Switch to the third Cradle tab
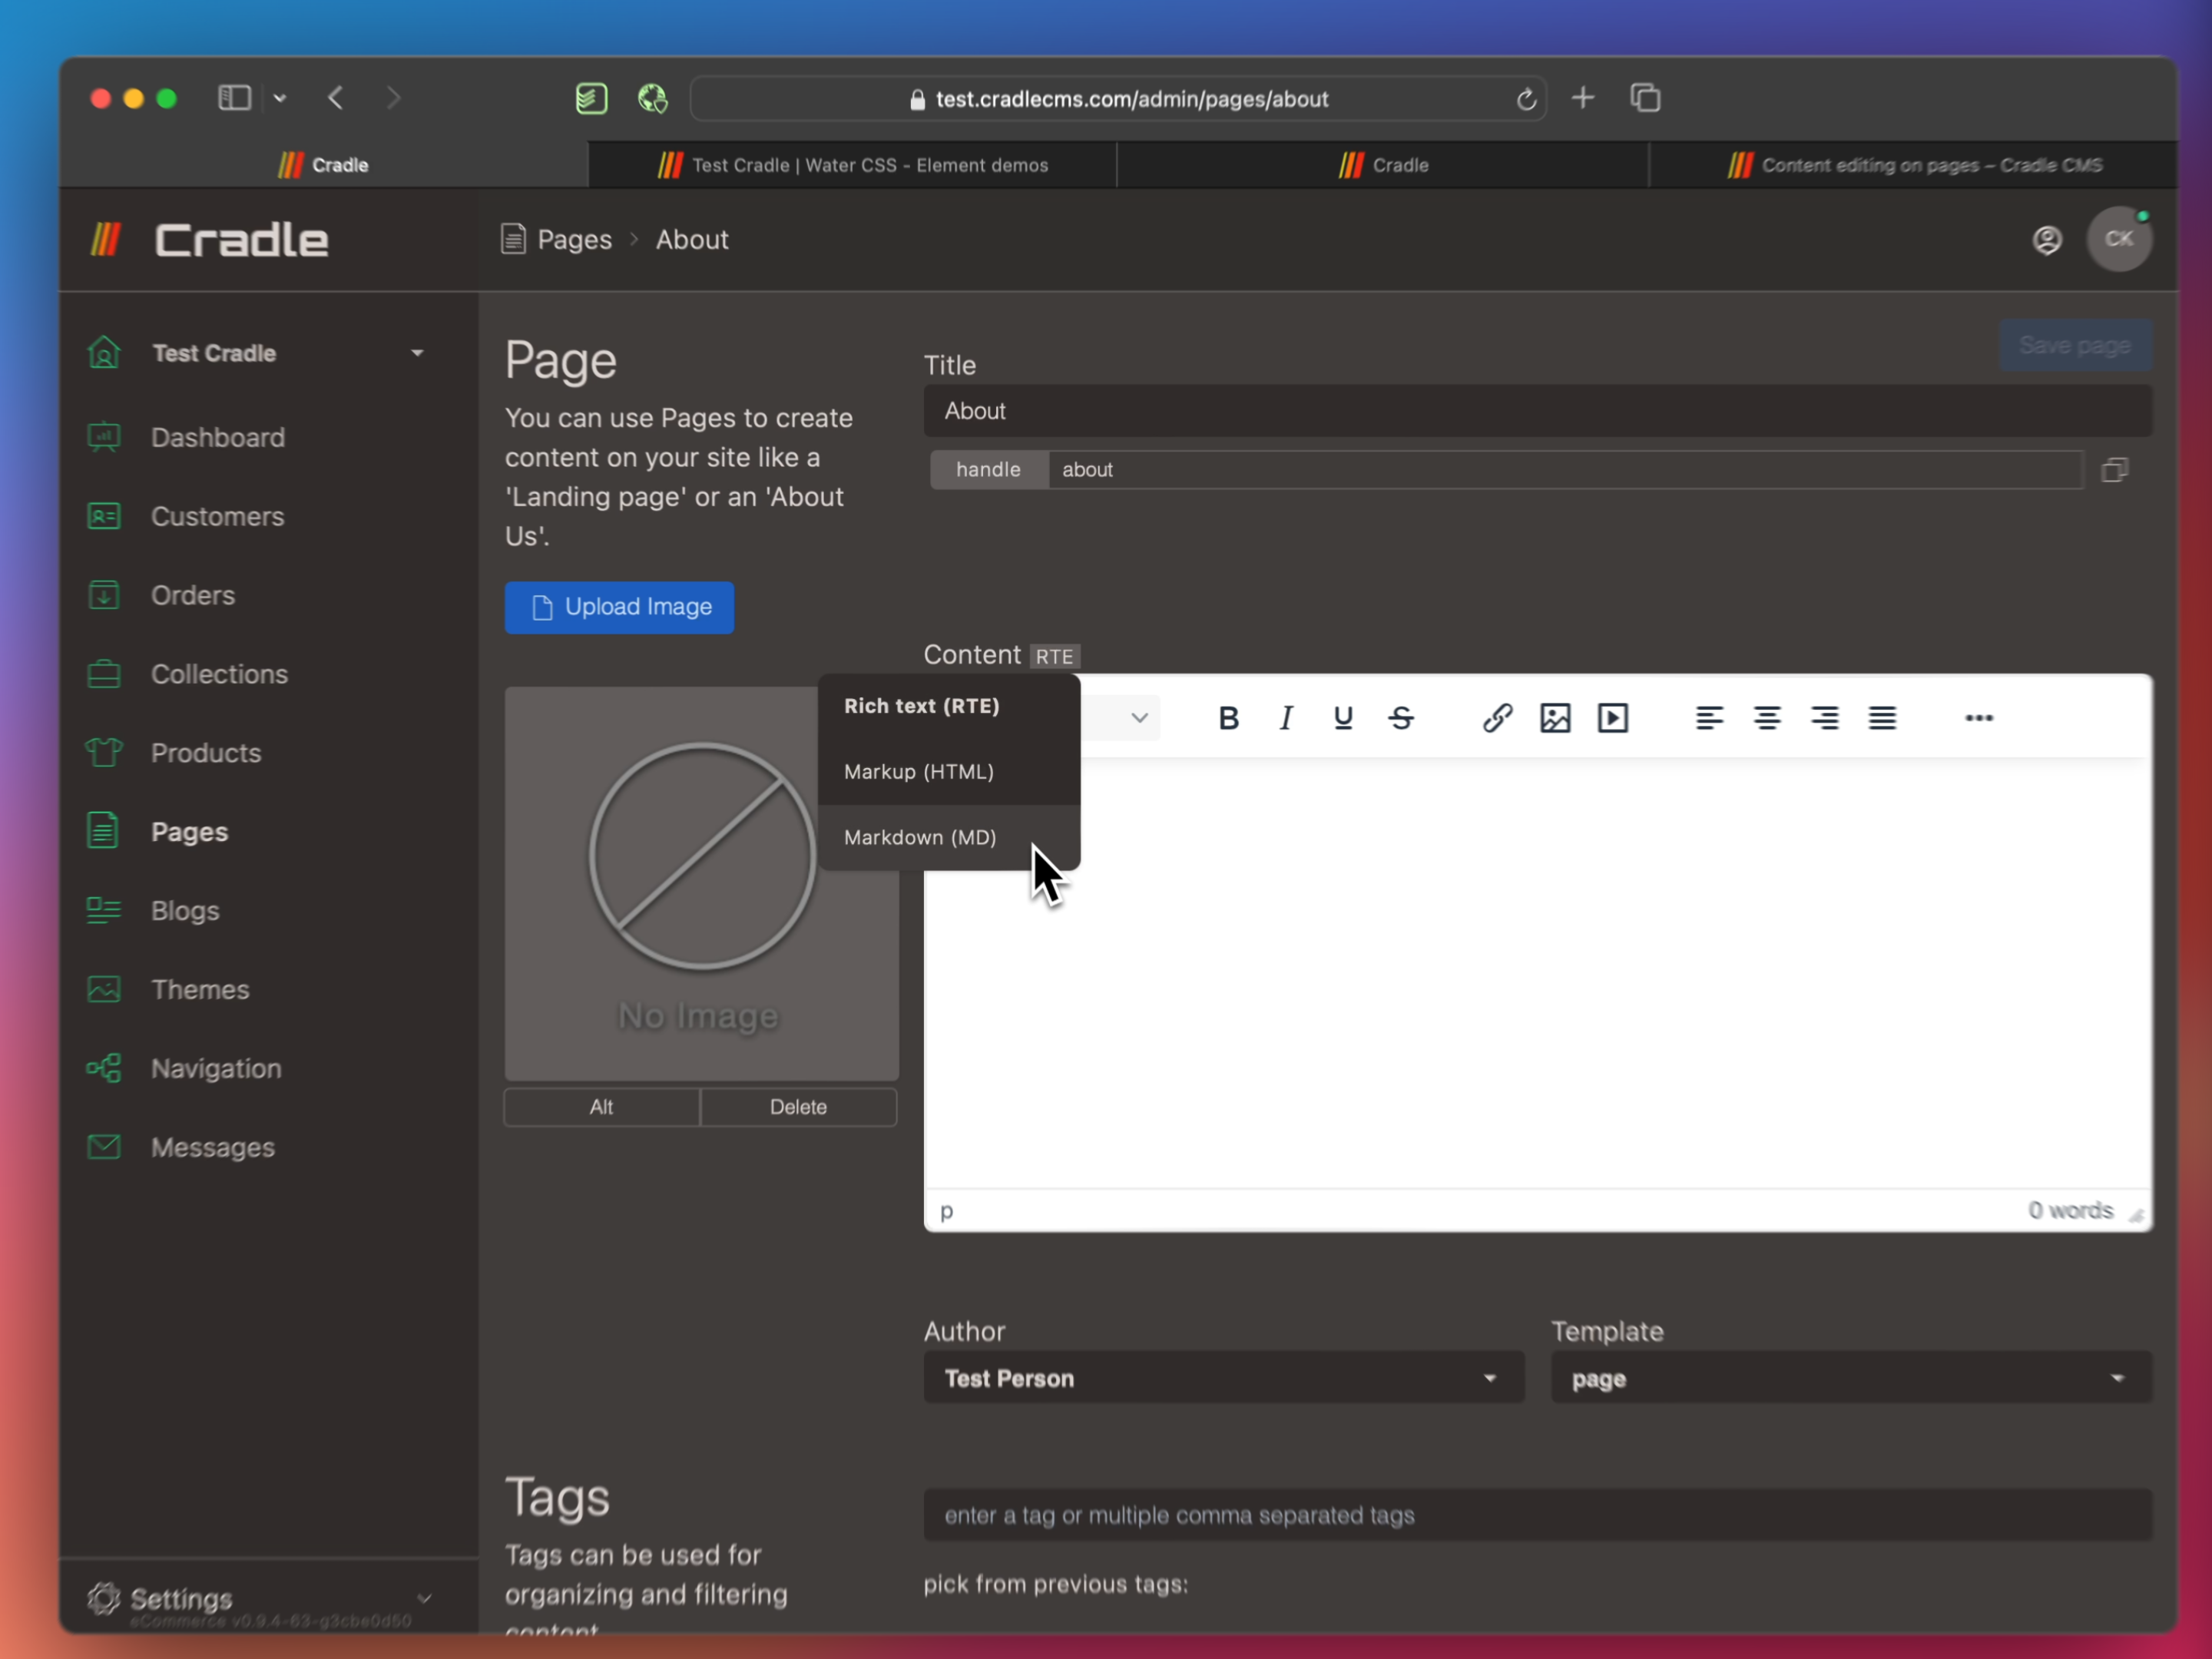This screenshot has height=1659, width=2212. coord(1383,165)
